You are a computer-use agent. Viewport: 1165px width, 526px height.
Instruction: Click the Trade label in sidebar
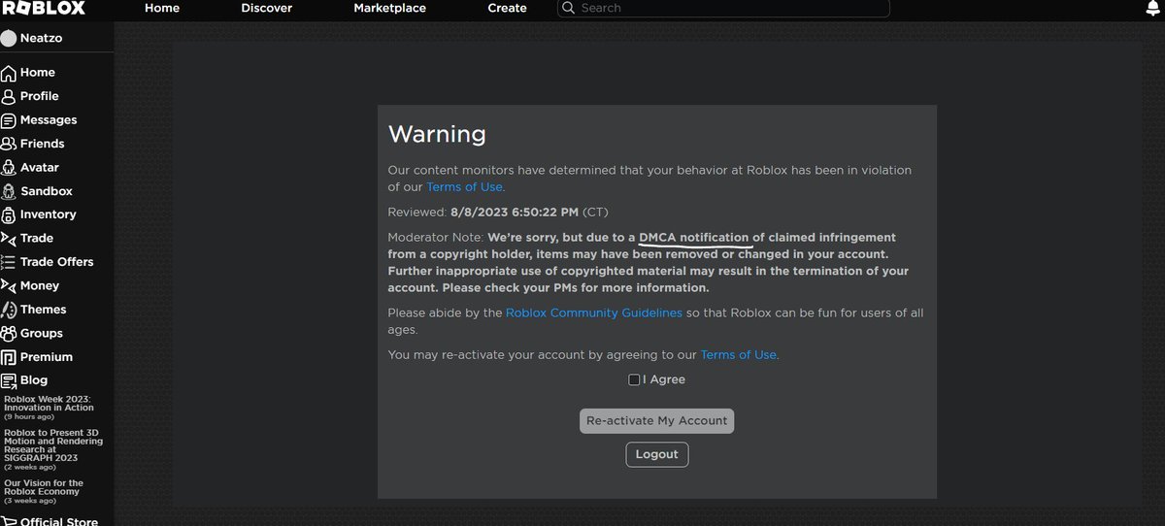(37, 238)
